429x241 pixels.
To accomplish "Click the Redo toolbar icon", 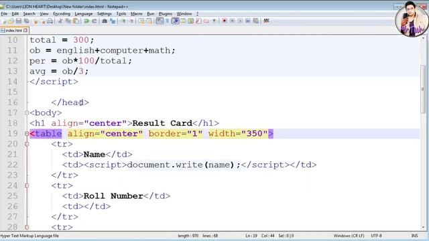I will tap(94, 21).
